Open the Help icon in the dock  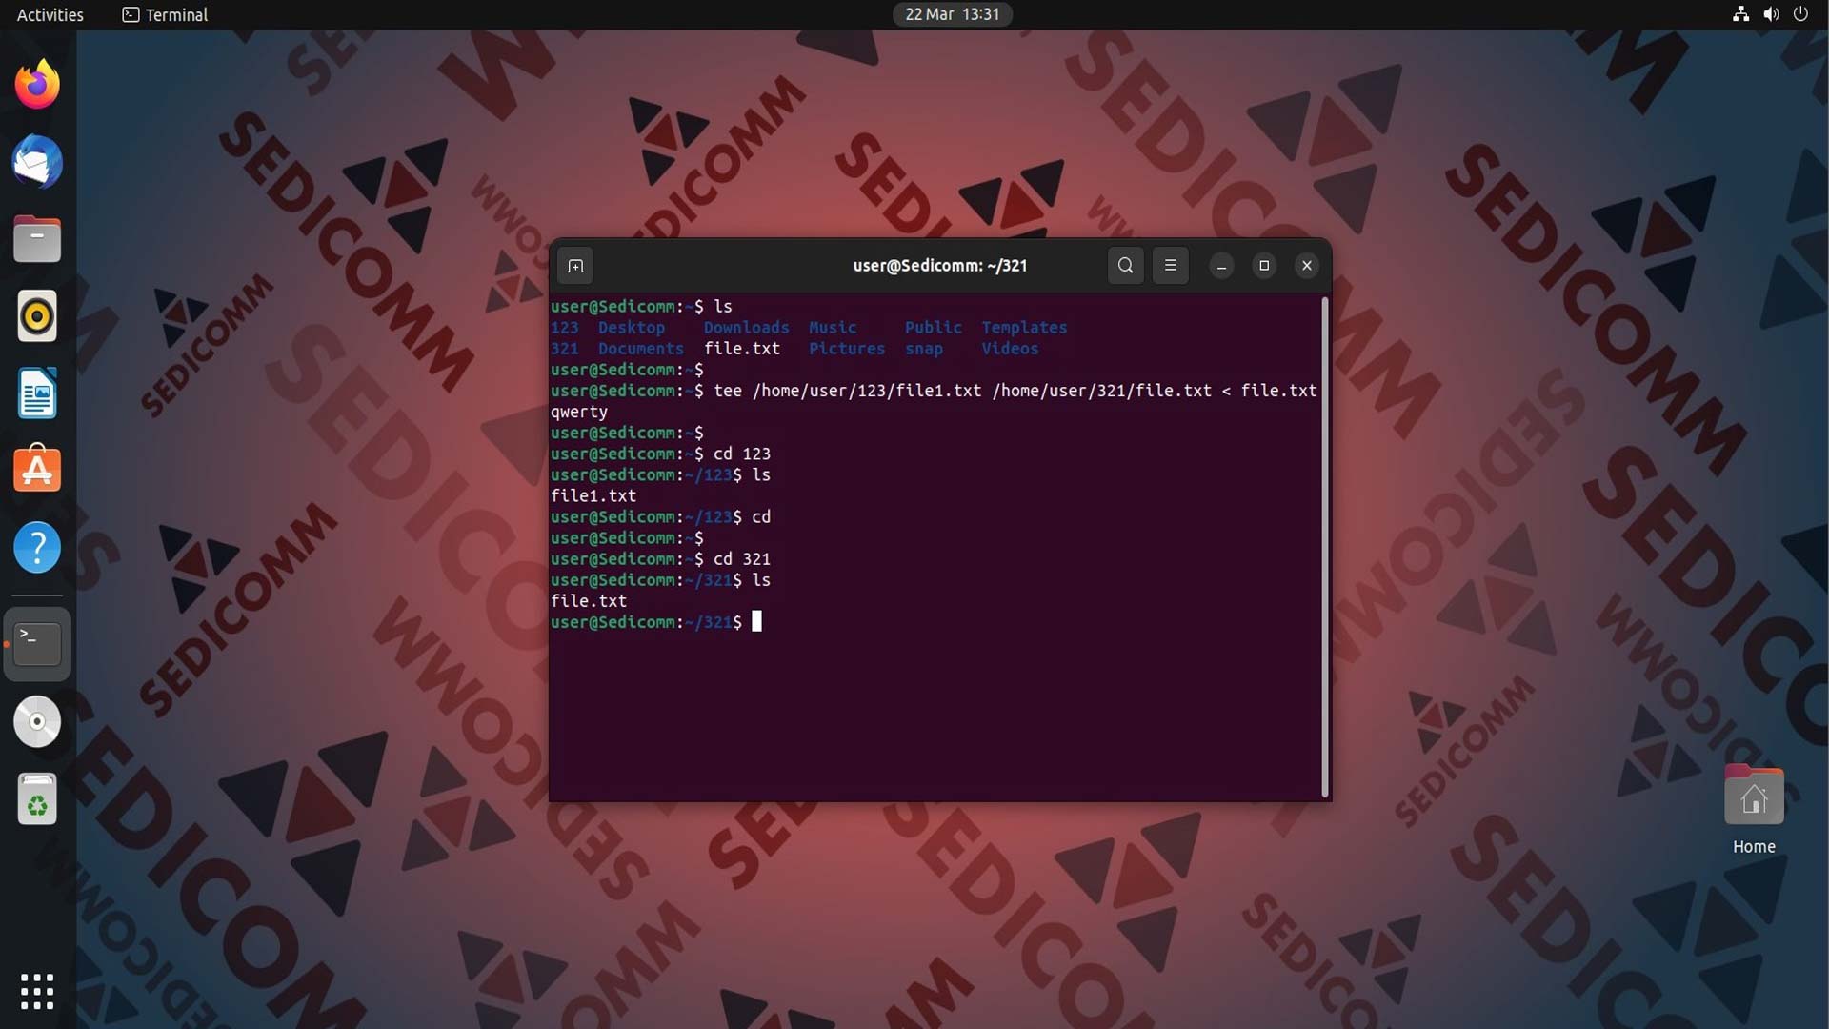pyautogui.click(x=37, y=548)
